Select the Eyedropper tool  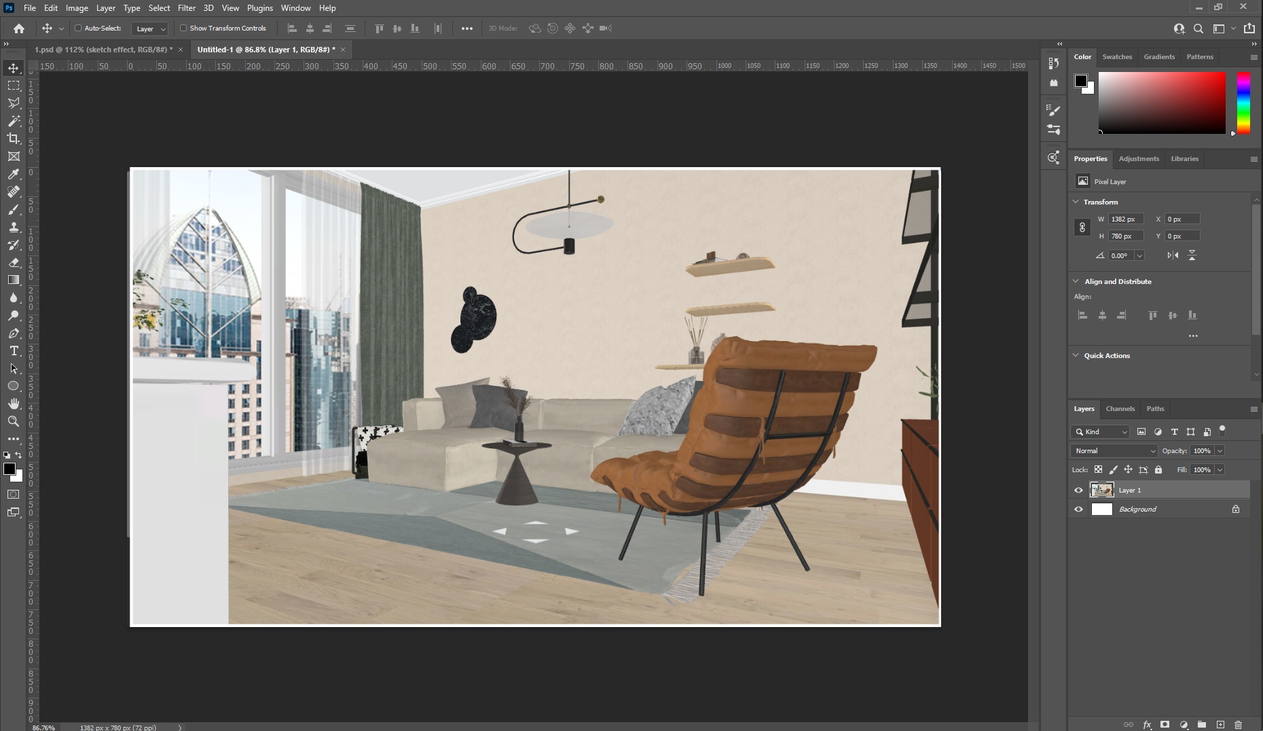pos(14,174)
